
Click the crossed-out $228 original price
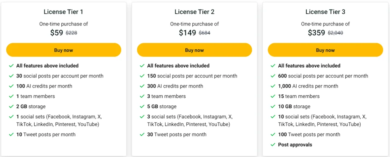[x=72, y=33]
